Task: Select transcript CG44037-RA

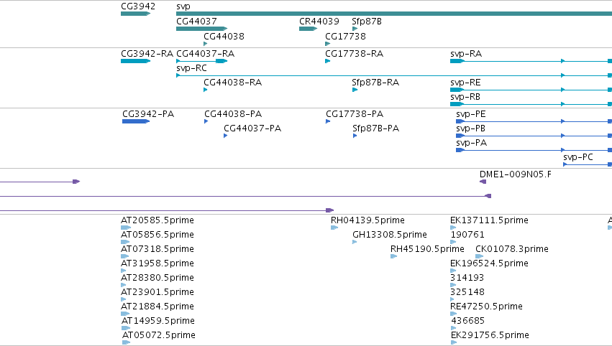Action: click(202, 61)
